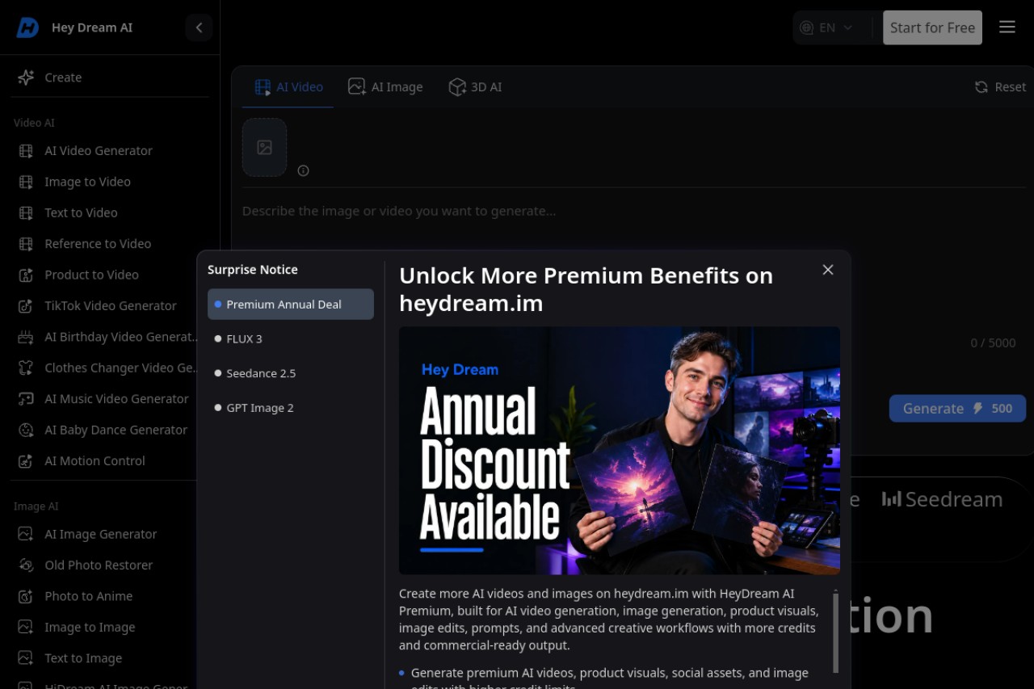Select the FLUX 3 notice item

pos(291,339)
